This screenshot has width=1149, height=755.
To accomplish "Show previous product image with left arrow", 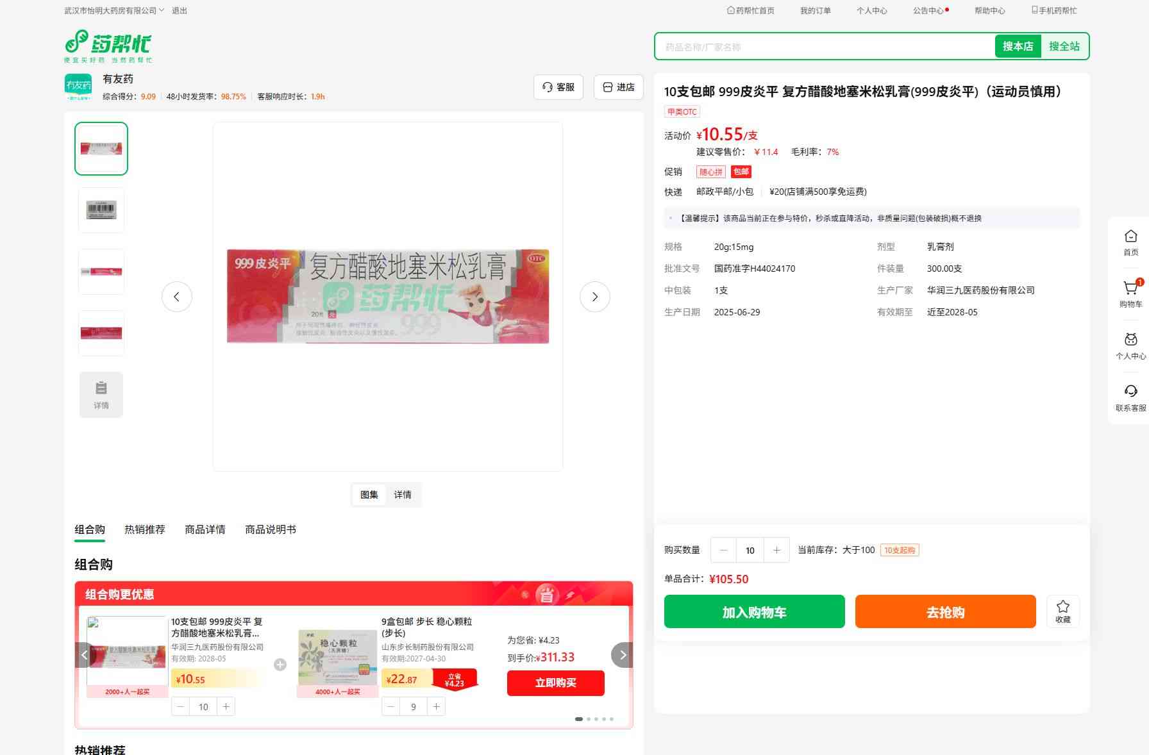I will coord(176,297).
